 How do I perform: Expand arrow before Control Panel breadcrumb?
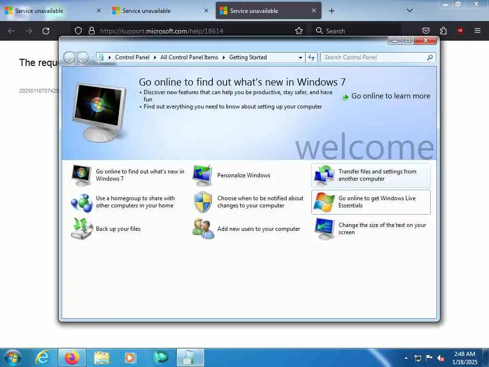click(x=109, y=57)
